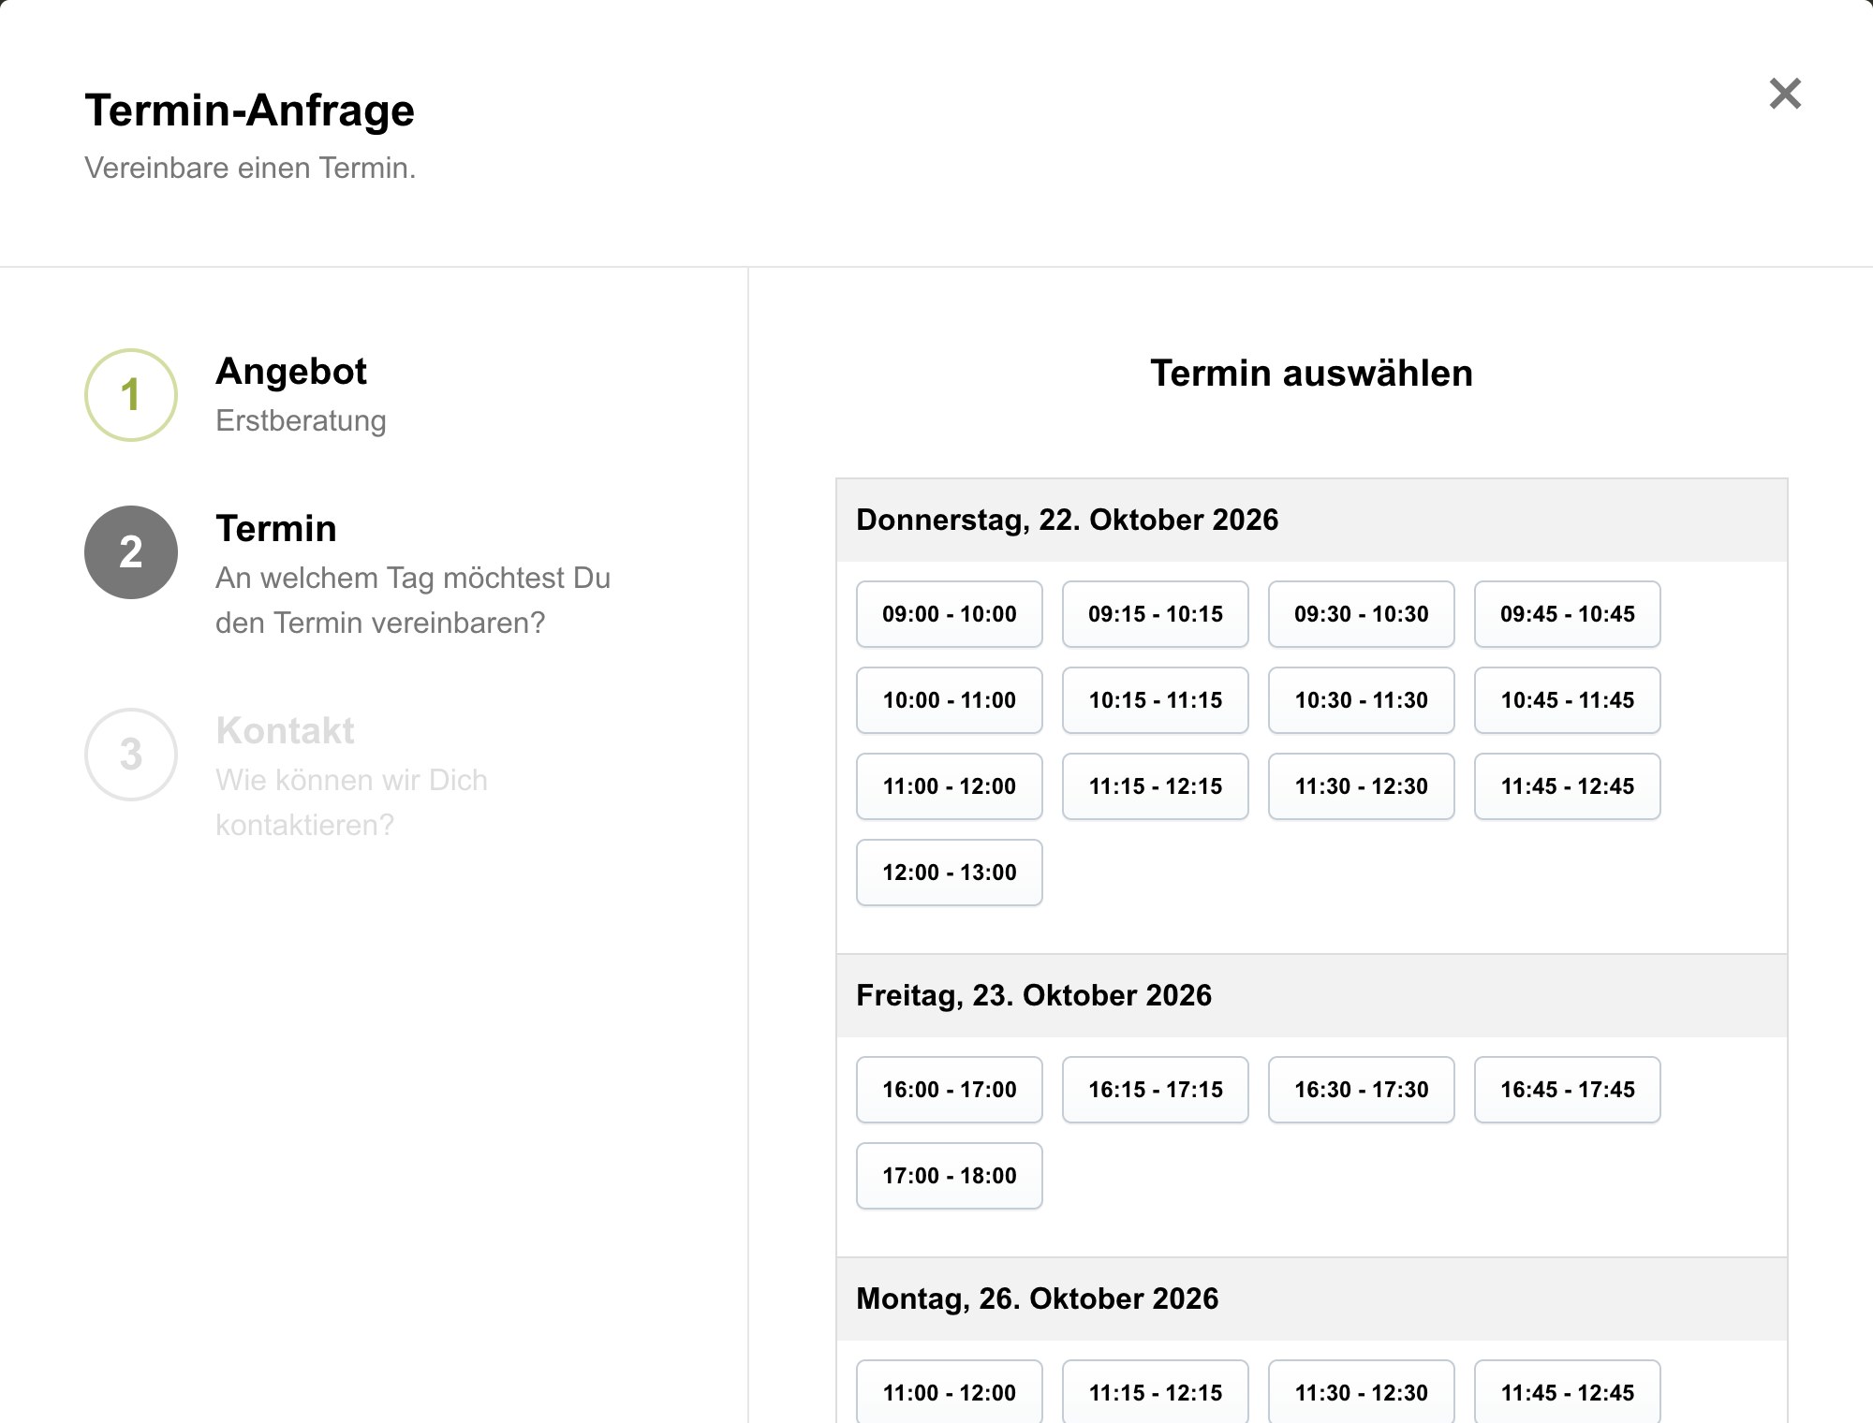Image resolution: width=1873 pixels, height=1423 pixels.
Task: Select Friday slot 17:00 - 18:00
Action: pyautogui.click(x=950, y=1176)
